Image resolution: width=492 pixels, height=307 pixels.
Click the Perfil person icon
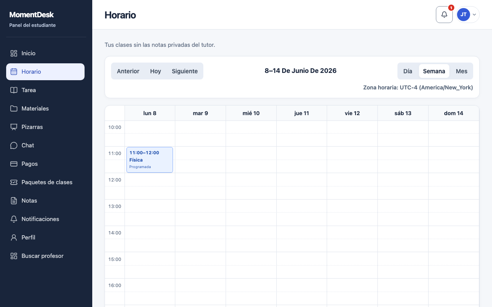pos(14,238)
